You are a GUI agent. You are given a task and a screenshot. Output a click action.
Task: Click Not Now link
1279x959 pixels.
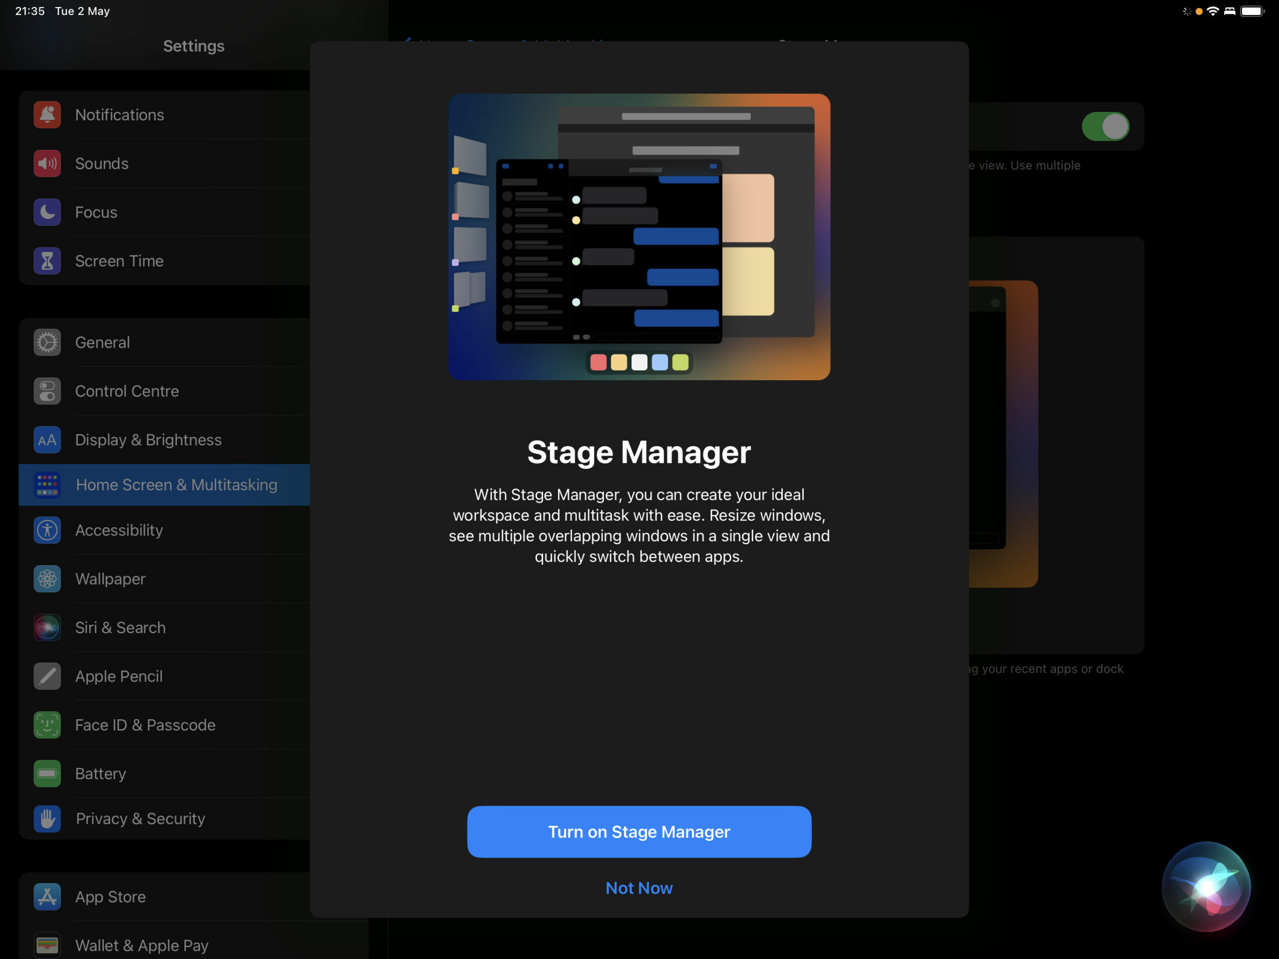(x=639, y=888)
